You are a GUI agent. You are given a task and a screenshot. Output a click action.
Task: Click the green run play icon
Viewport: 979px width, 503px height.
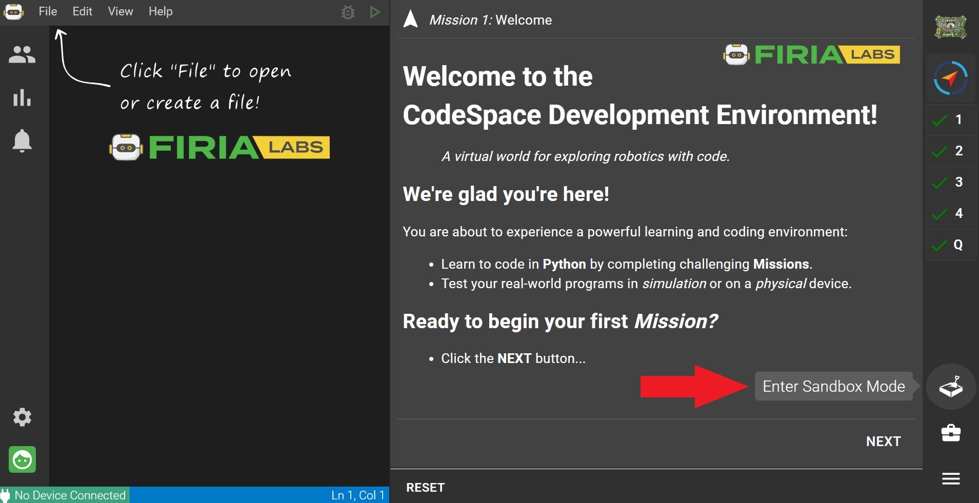tap(375, 12)
